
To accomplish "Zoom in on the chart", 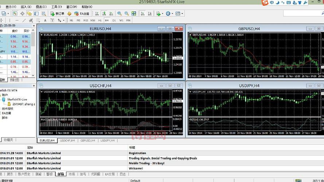I will pos(120,13).
